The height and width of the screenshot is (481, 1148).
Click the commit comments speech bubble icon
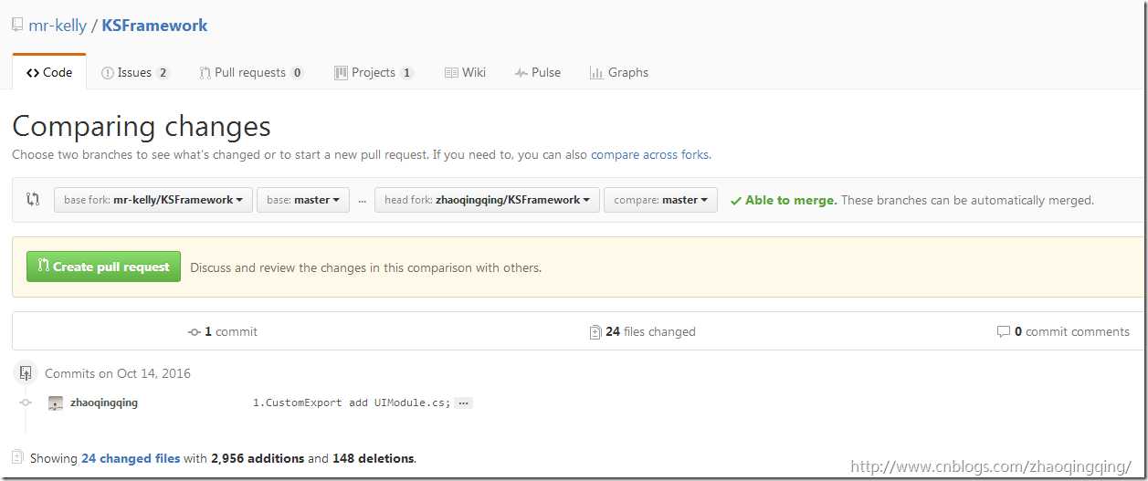tap(1003, 332)
